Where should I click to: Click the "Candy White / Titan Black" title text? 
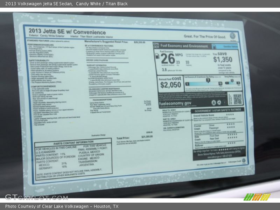[x=102, y=4]
